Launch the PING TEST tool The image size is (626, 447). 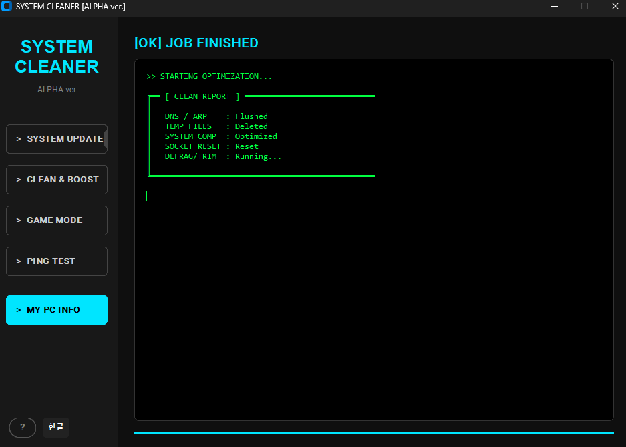coord(56,261)
